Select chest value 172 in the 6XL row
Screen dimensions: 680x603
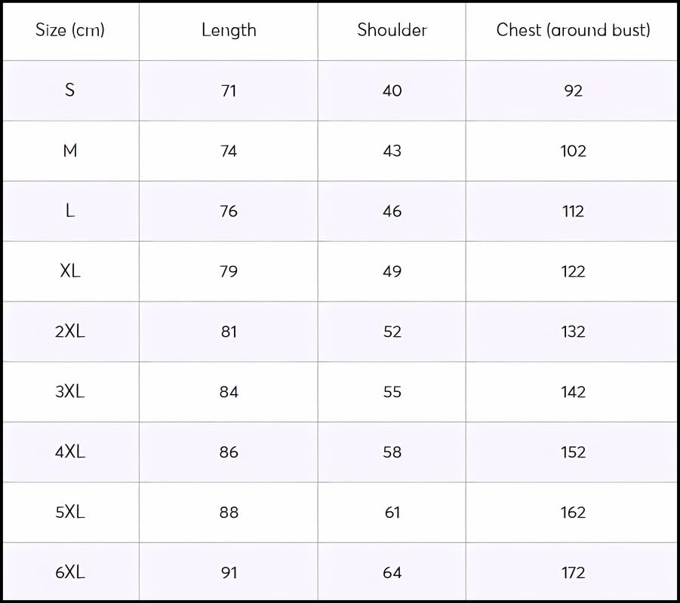coord(573,573)
